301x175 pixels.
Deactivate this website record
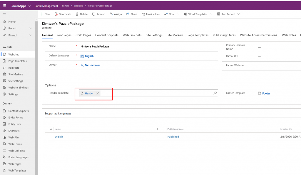tap(63, 14)
